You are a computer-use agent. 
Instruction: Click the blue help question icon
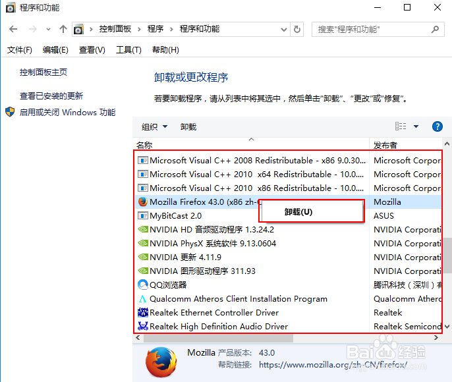[x=438, y=126]
